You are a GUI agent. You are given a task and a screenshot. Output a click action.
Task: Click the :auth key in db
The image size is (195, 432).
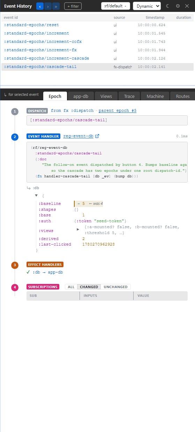(45, 221)
